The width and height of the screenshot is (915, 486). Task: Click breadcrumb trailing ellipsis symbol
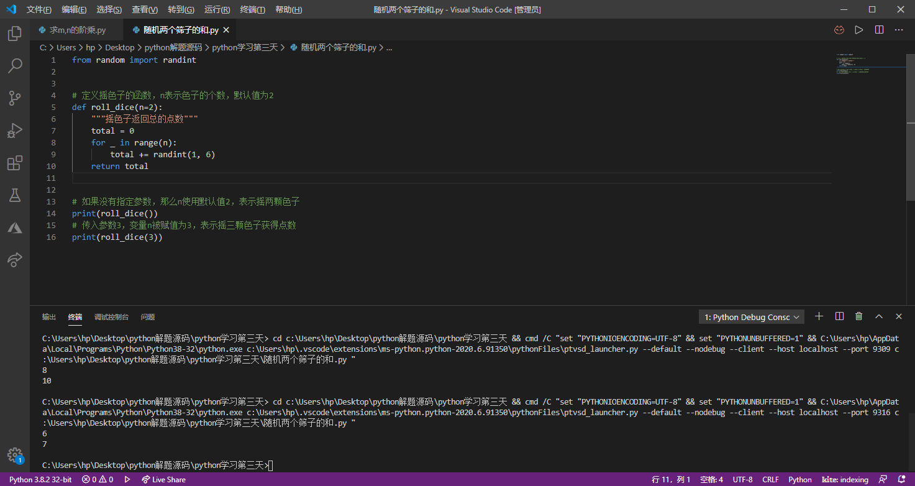point(389,47)
